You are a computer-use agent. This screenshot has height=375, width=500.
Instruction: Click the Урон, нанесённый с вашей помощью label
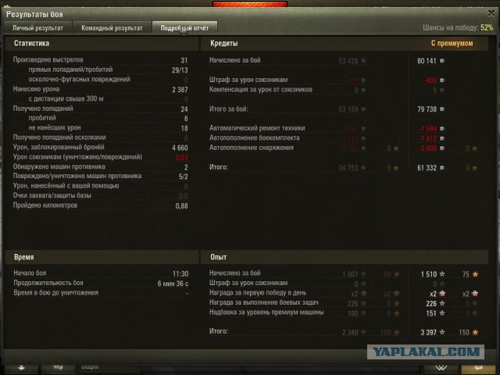coord(66,186)
